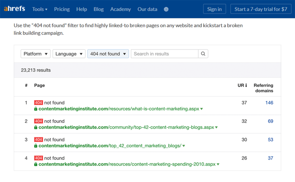Click the 404 badge in row 1
Image resolution: width=295 pixels, height=182 pixels.
pyautogui.click(x=38, y=103)
